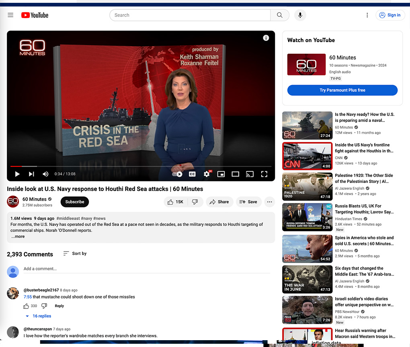The width and height of the screenshot is (410, 347).
Task: Open Spies in America video thumbnail
Action: pyautogui.click(x=307, y=249)
